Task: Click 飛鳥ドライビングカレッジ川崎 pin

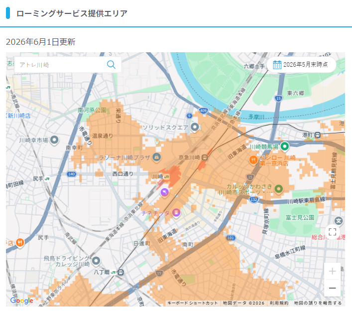Action: tap(96, 261)
